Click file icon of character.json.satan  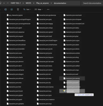[64, 45]
